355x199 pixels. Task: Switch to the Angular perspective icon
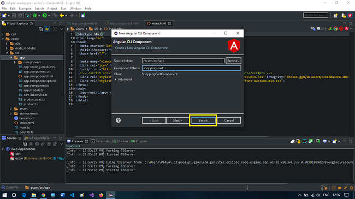(350, 15)
